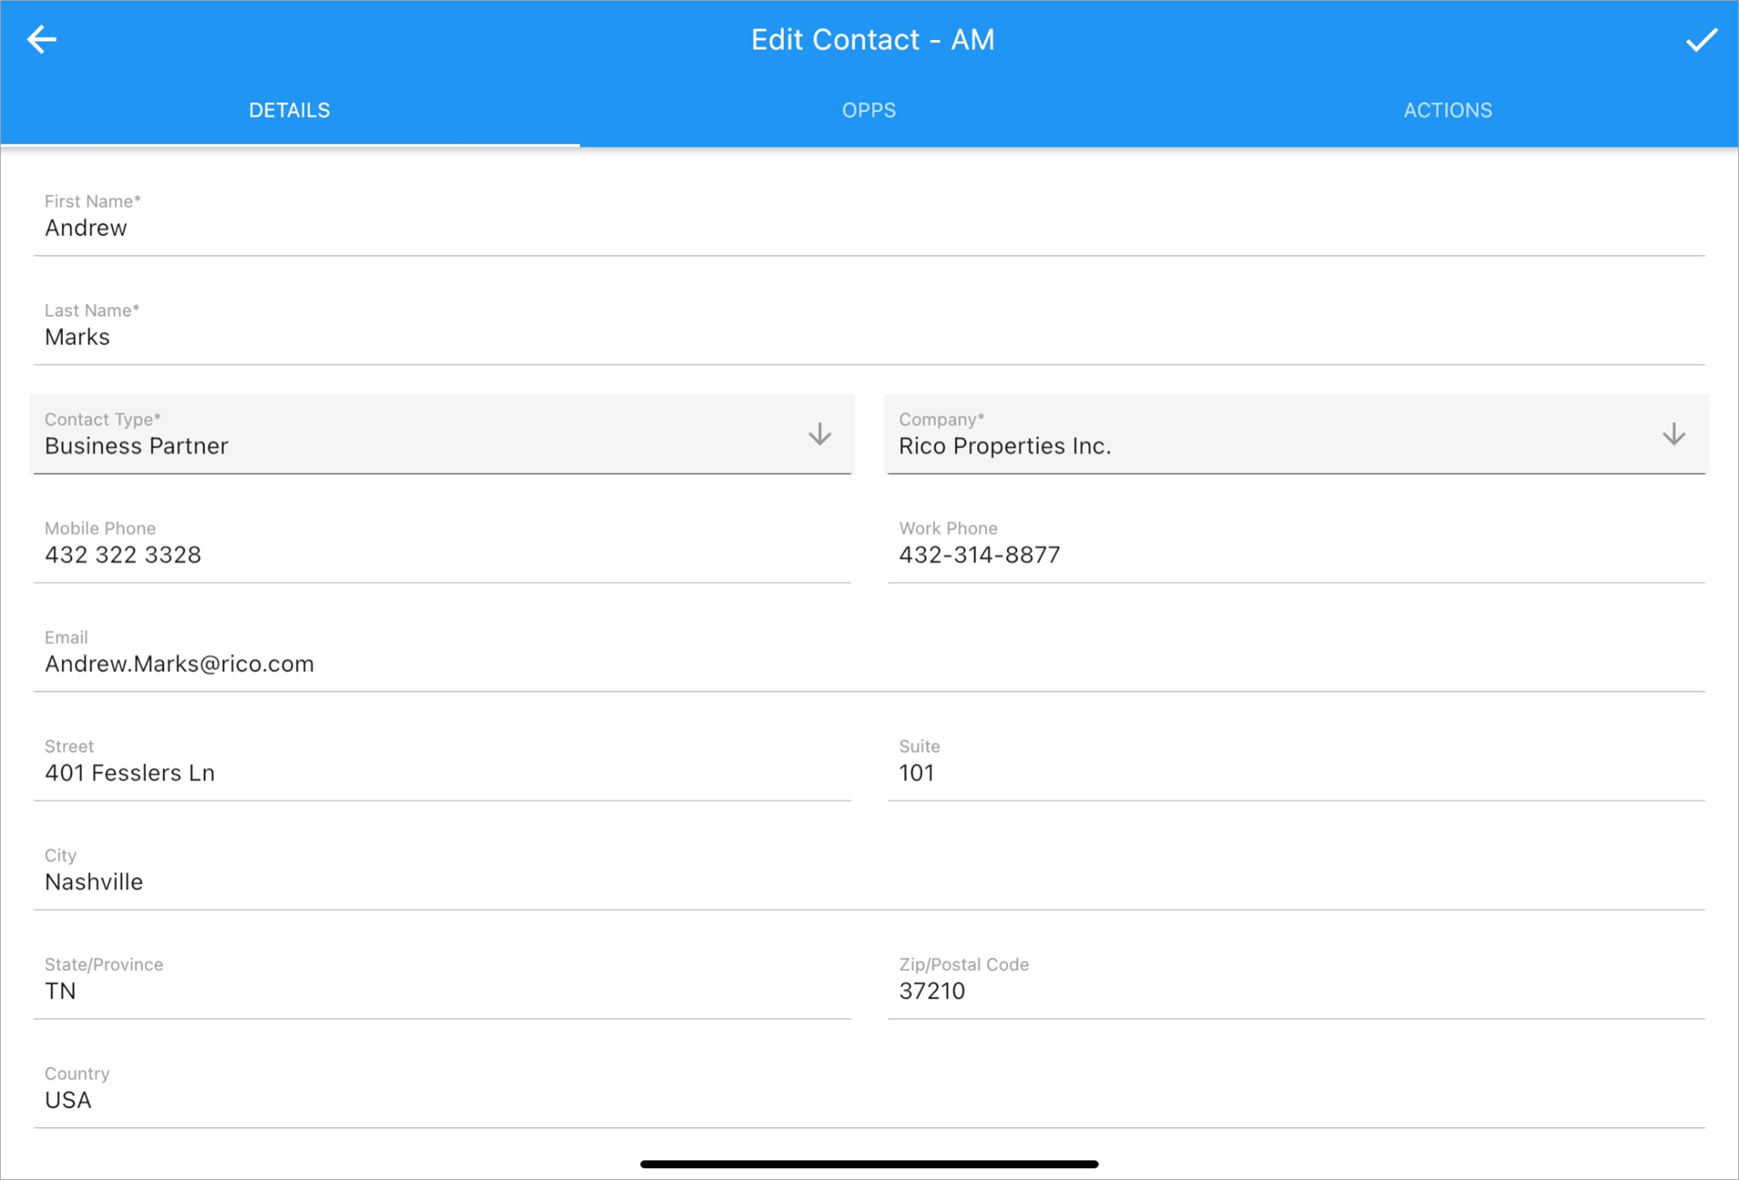Edit the Mobile Phone field
The width and height of the screenshot is (1739, 1180).
[x=442, y=544]
